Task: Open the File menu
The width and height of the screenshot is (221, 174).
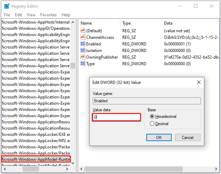Action: click(x=7, y=15)
